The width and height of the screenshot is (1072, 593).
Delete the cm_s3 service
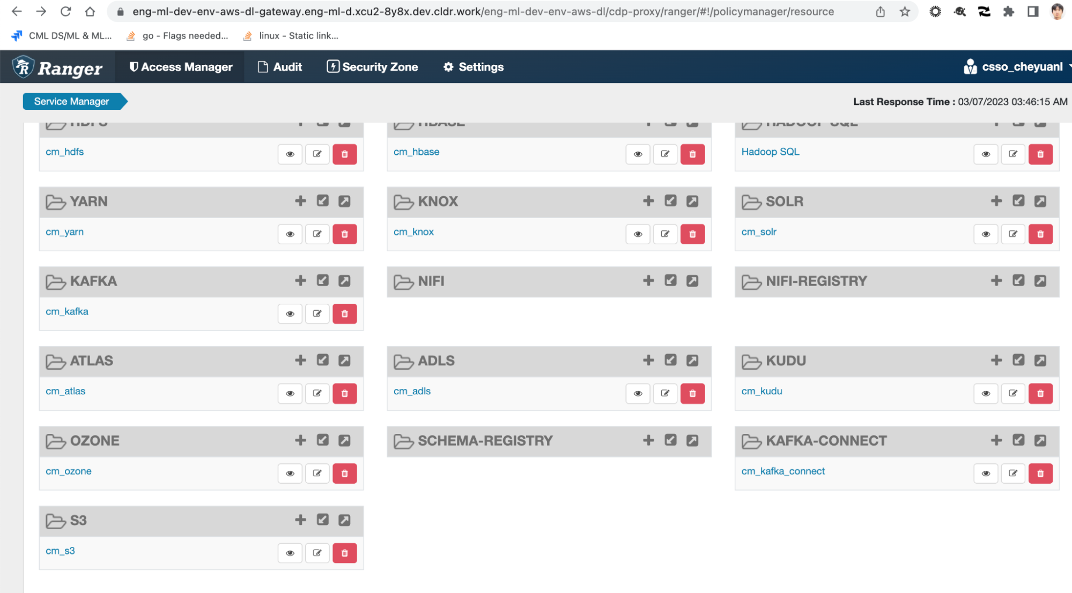[x=344, y=553]
